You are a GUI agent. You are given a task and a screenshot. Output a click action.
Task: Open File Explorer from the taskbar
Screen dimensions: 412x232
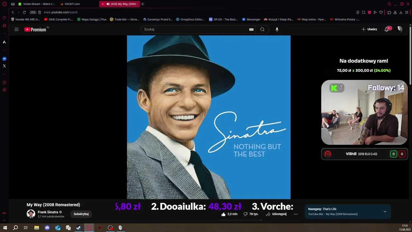click(37, 228)
